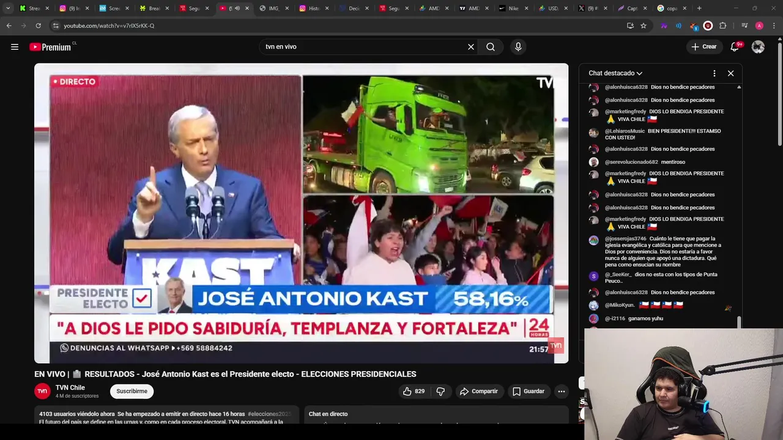
Task: Open the media control toolbar icon
Action: (744, 26)
